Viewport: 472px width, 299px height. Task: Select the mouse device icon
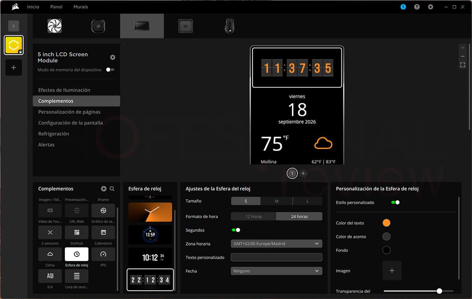(x=229, y=26)
